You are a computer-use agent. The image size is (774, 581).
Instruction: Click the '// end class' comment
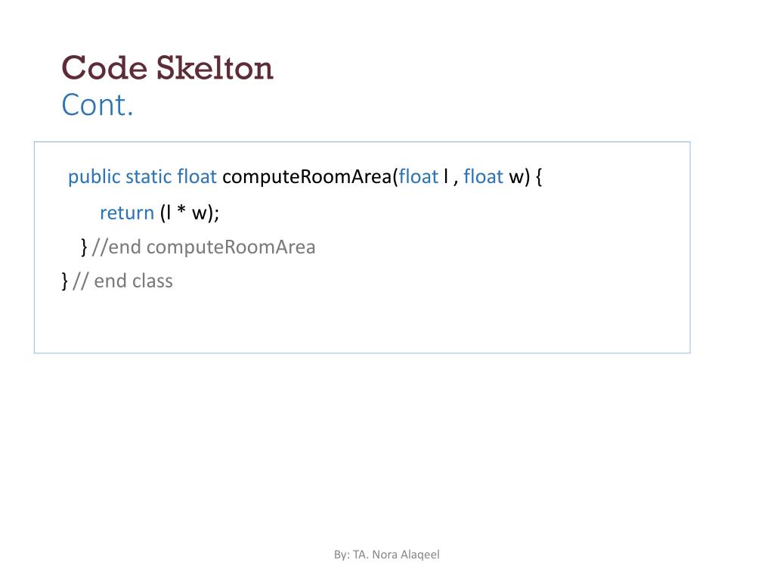(122, 281)
